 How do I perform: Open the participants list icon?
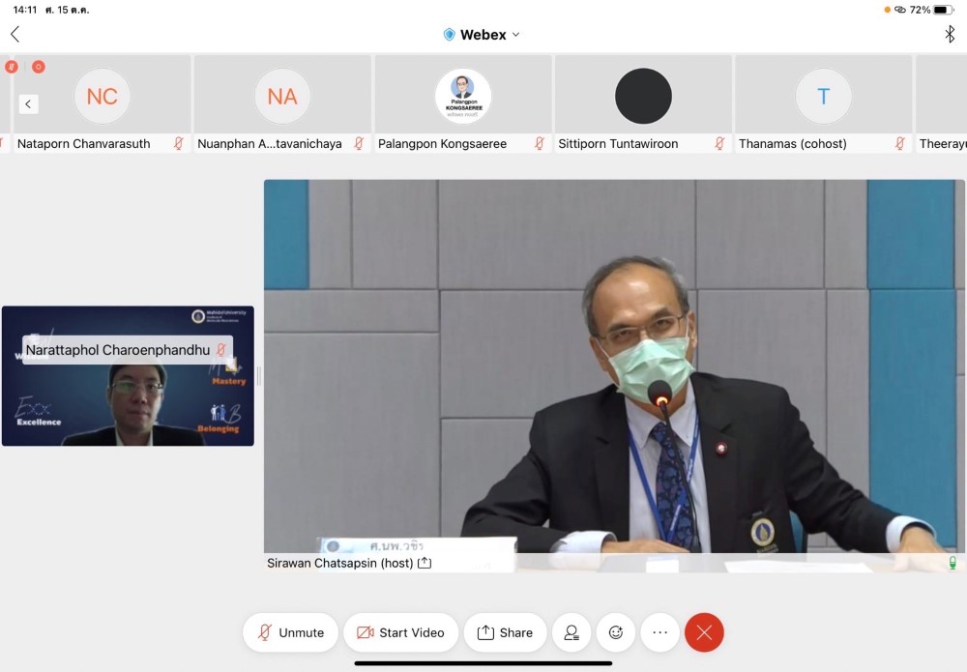[x=571, y=632]
